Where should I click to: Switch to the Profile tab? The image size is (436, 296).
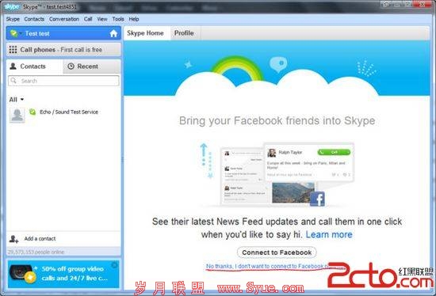(x=184, y=33)
